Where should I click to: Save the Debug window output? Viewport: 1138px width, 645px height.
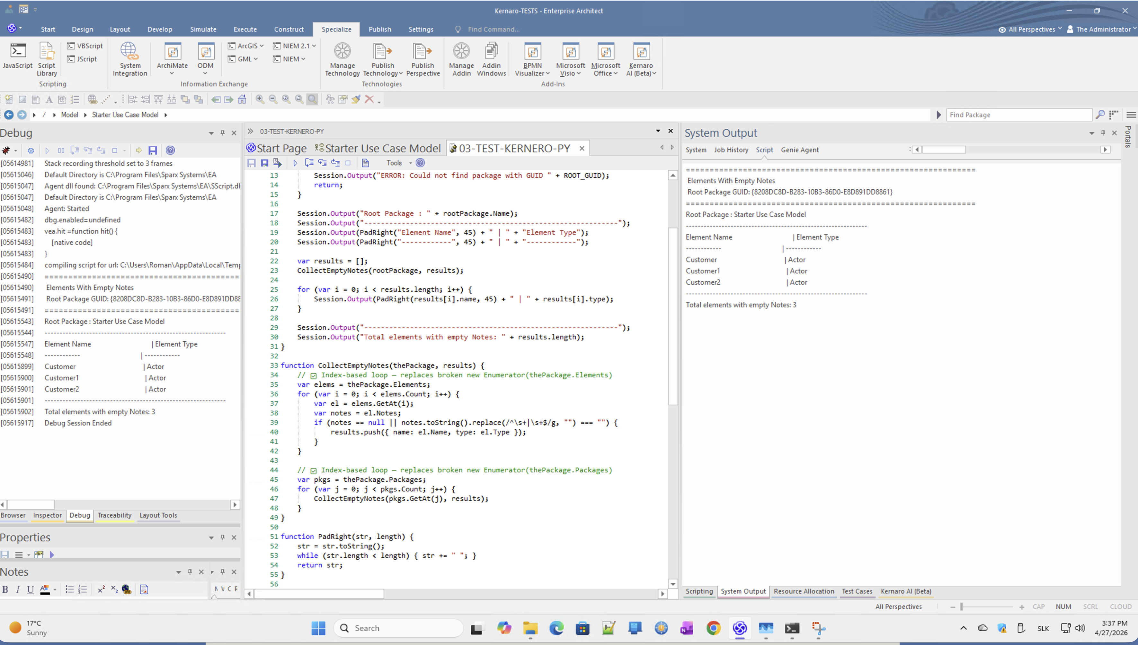tap(153, 150)
